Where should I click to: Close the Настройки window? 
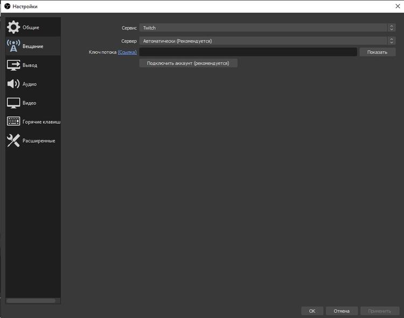click(x=397, y=6)
